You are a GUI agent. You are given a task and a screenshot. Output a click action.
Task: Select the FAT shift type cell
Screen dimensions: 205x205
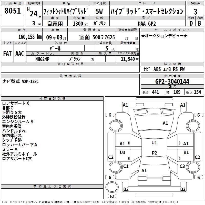[x=7, y=53]
